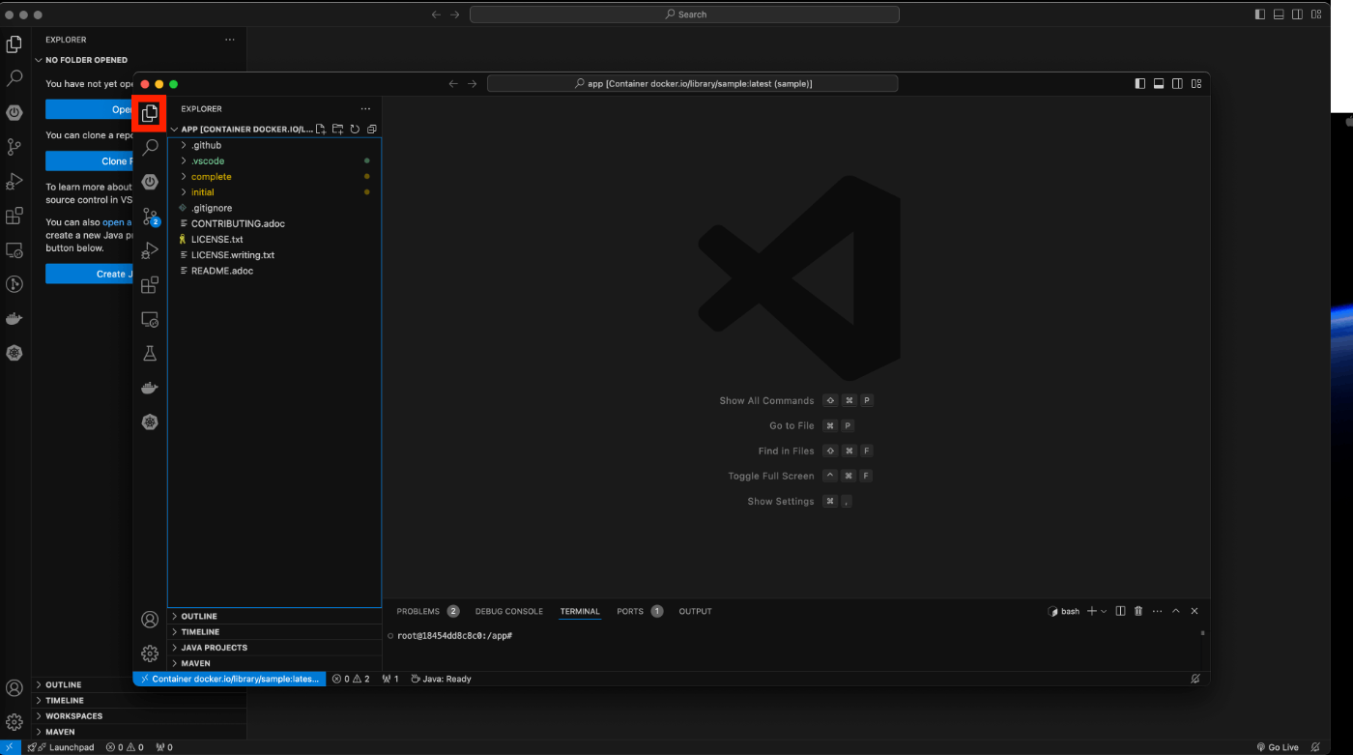Customize layout icon in front window title bar
This screenshot has width=1353, height=755.
pyautogui.click(x=1196, y=84)
